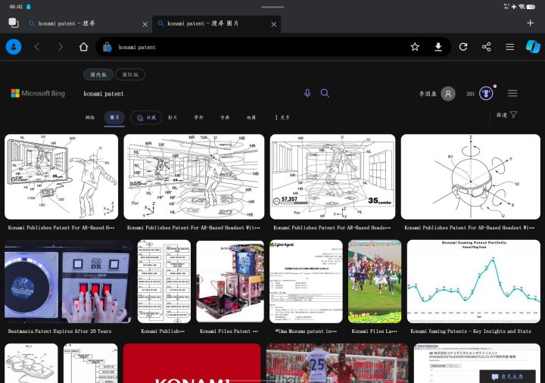Viewport: 545px width, 383px height.
Task: Open the browser hamburger menu
Action: pyautogui.click(x=509, y=47)
